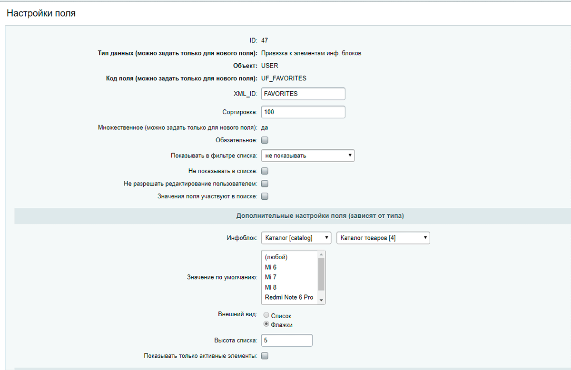571x370 pixels.
Task: Toggle the Не показывать в списке checkbox
Action: pyautogui.click(x=265, y=171)
